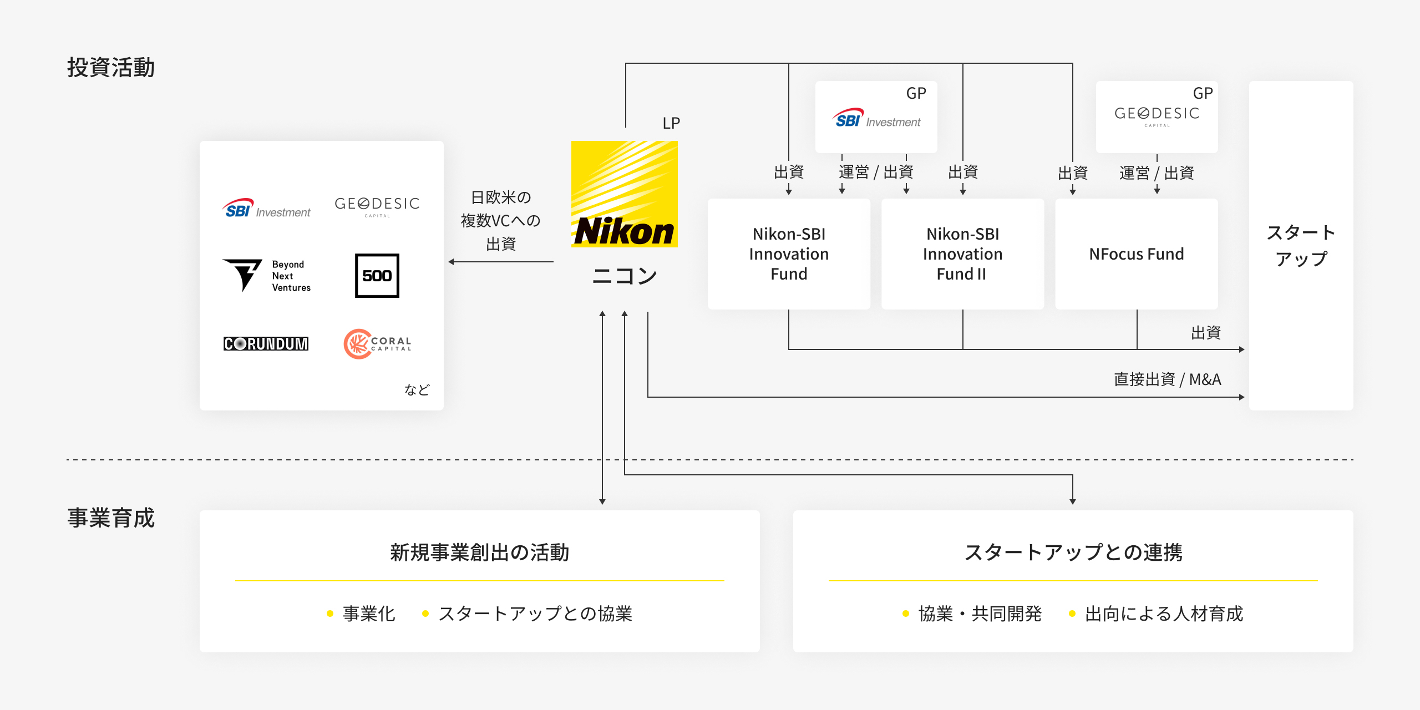Click the 直接出資 / M&A label
The height and width of the screenshot is (710, 1420).
tap(1168, 379)
